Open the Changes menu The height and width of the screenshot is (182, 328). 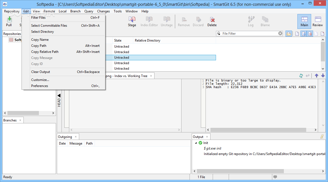pyautogui.click(x=103, y=11)
